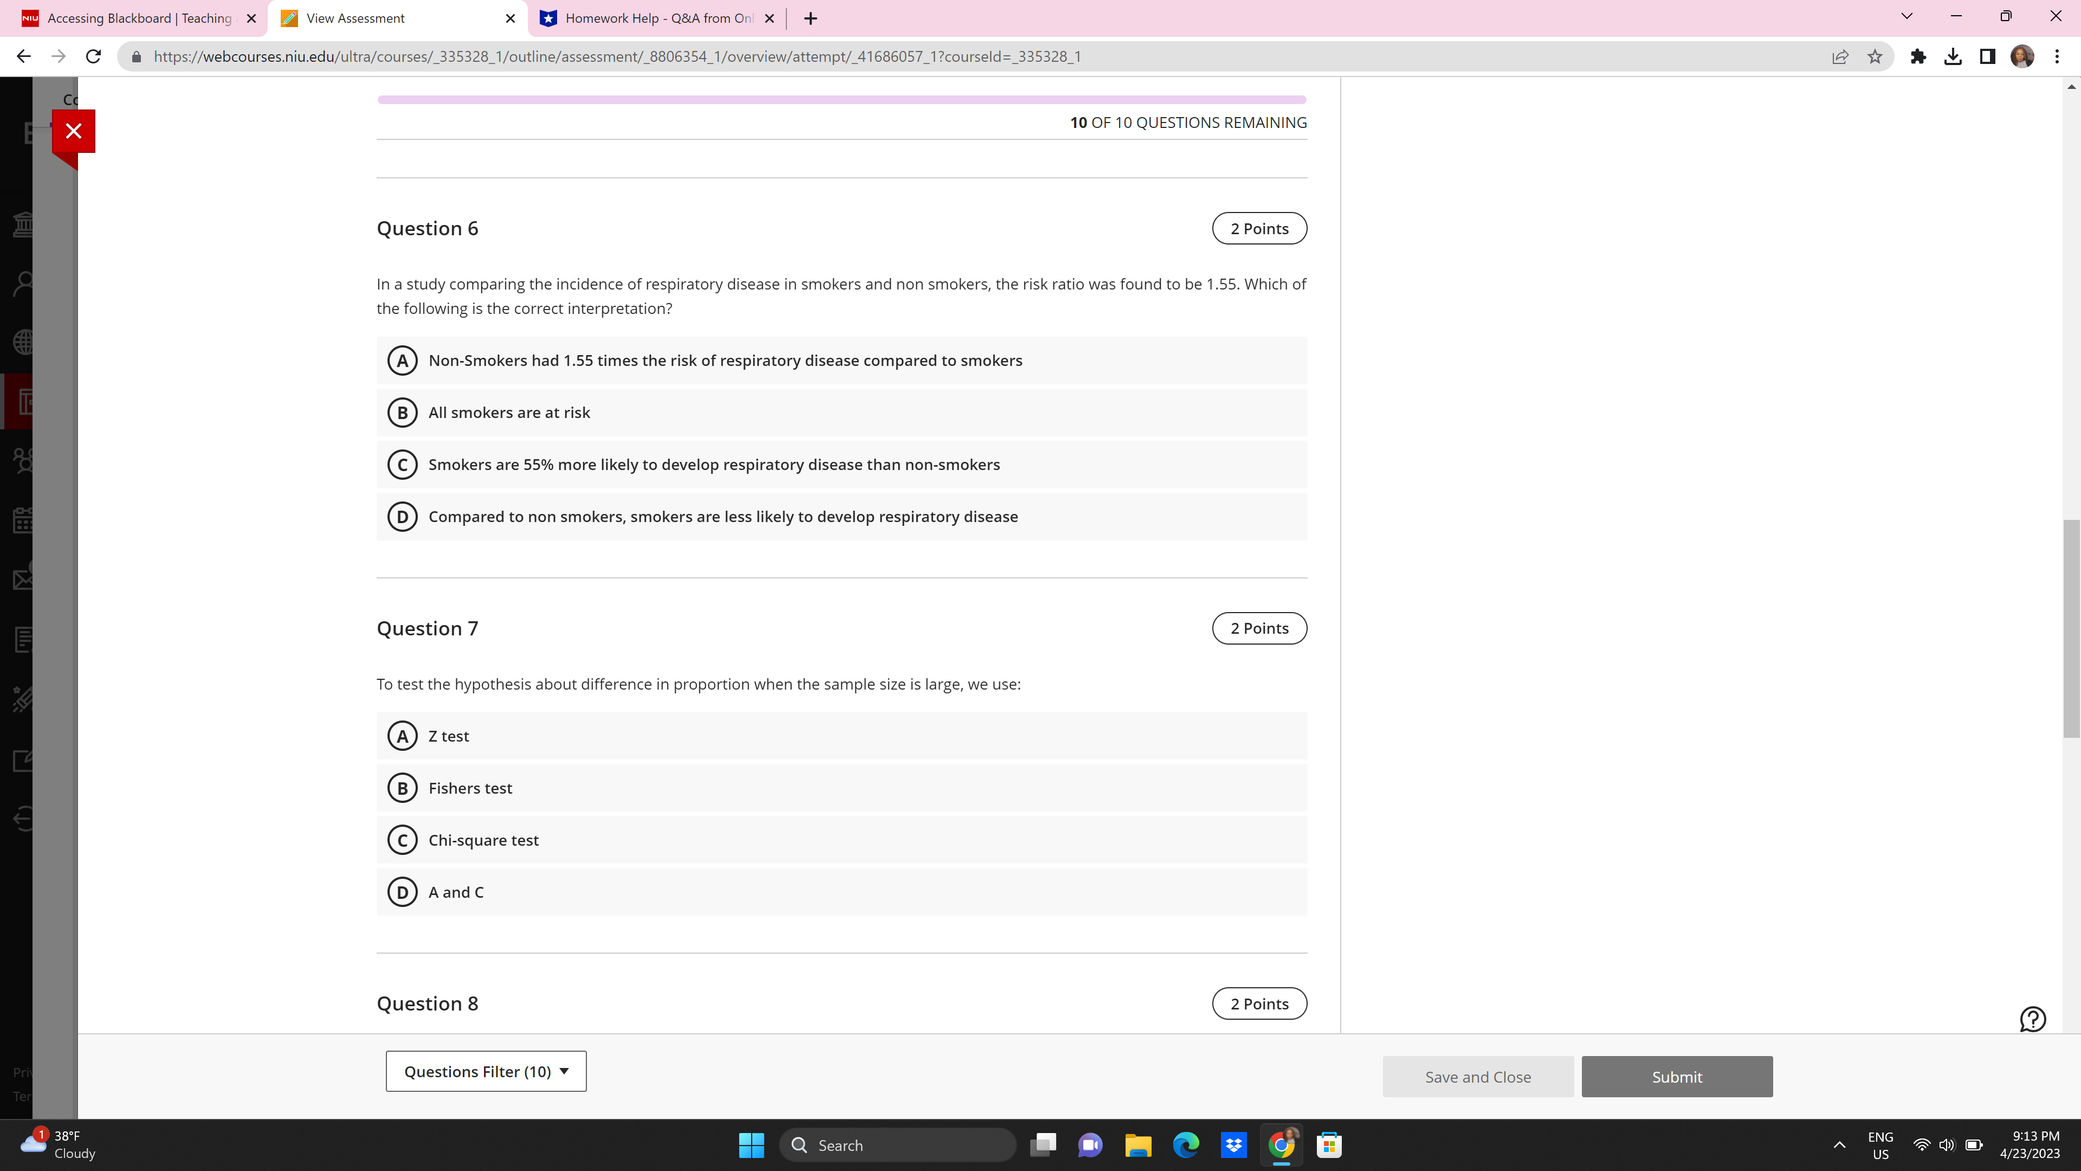Expand hidden icons in the system tray
This screenshot has height=1171, width=2081.
pos(1839,1144)
